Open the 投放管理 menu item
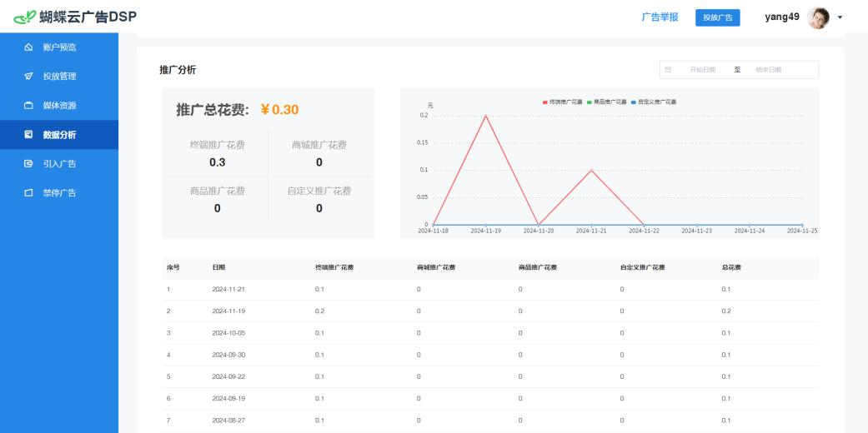868x433 pixels. click(59, 77)
